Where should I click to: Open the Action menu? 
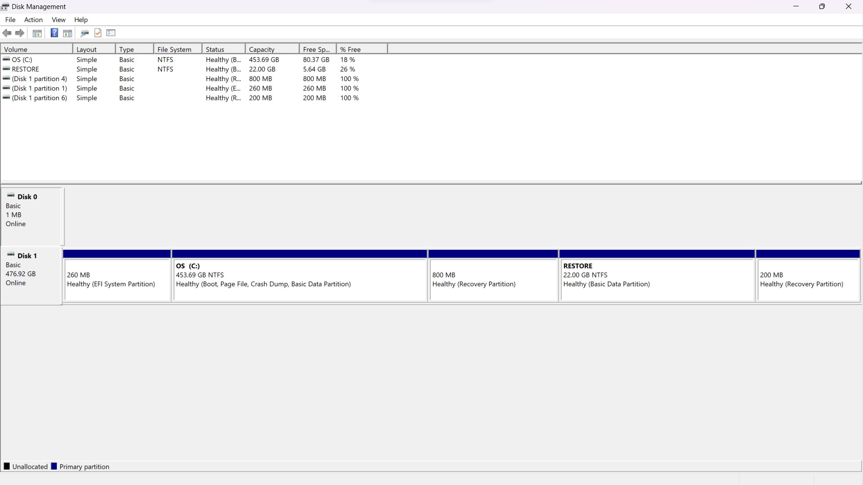click(33, 20)
